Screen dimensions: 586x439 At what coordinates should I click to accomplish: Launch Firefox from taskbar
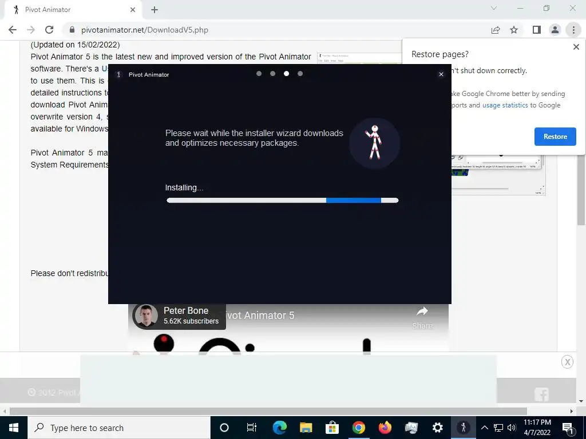[x=385, y=428]
